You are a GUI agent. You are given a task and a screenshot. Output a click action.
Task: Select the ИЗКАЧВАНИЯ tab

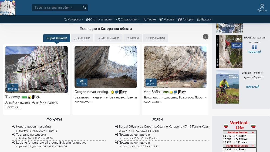pos(156,38)
